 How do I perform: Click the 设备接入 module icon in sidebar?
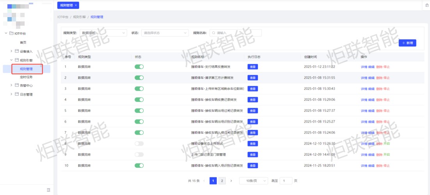pos(17,51)
